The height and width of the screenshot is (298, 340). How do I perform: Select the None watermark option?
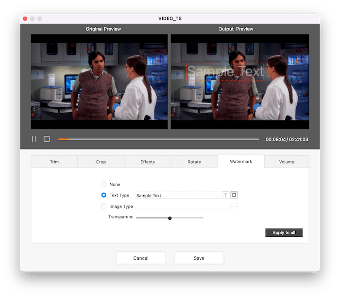click(x=103, y=184)
